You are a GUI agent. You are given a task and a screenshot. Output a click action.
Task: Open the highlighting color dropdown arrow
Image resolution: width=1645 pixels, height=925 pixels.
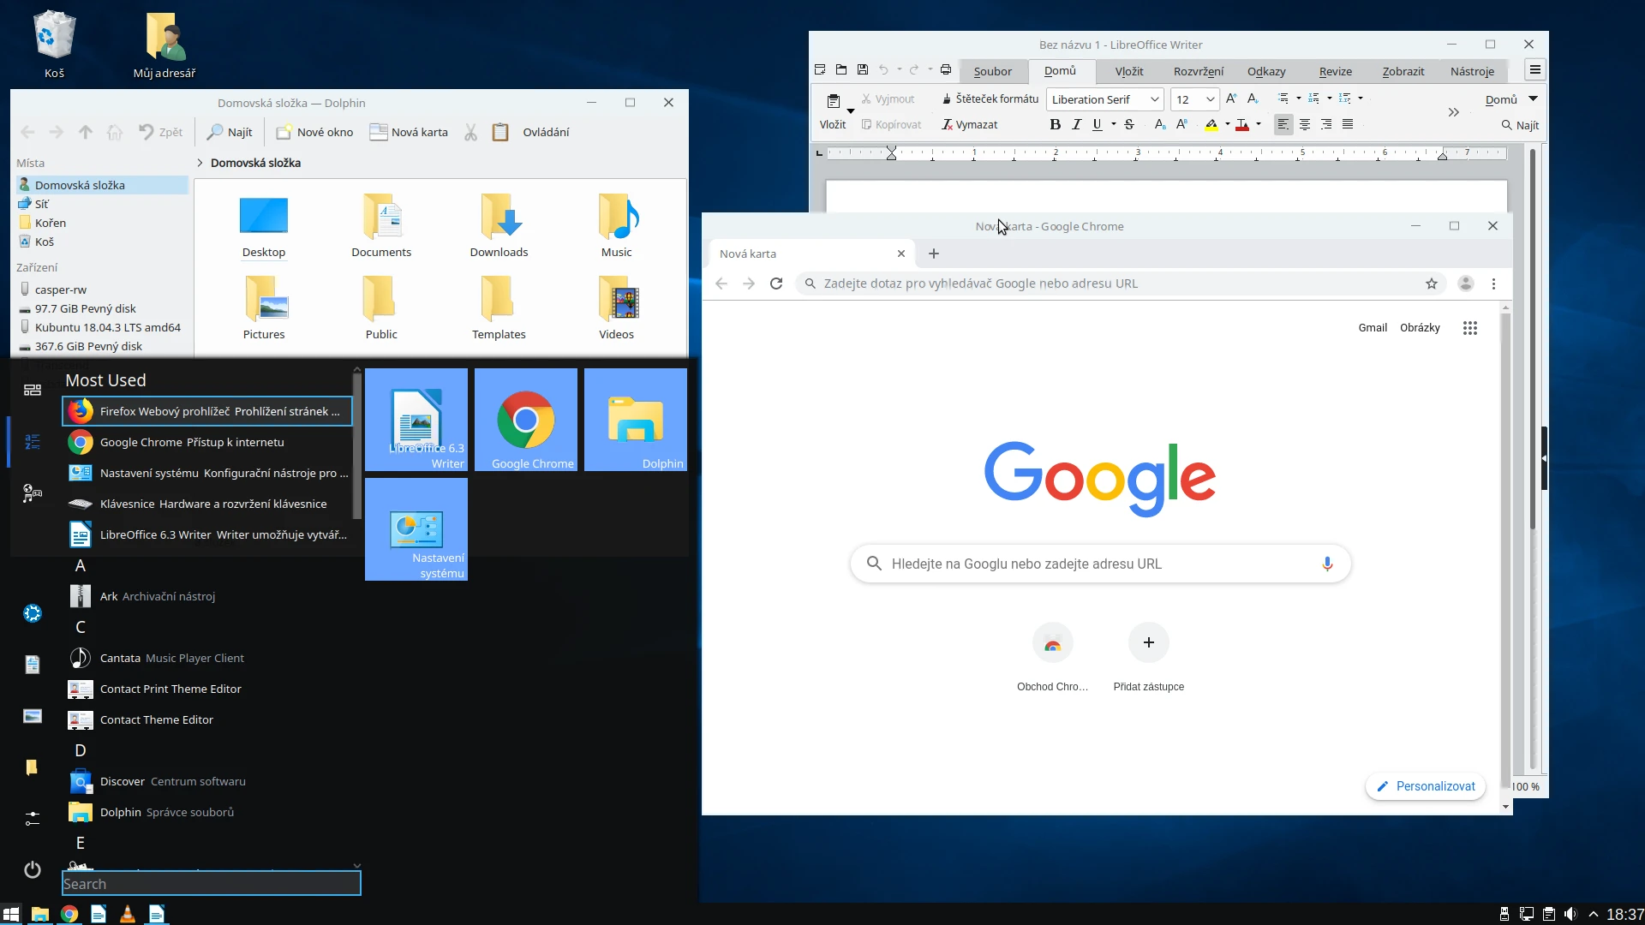tap(1227, 125)
